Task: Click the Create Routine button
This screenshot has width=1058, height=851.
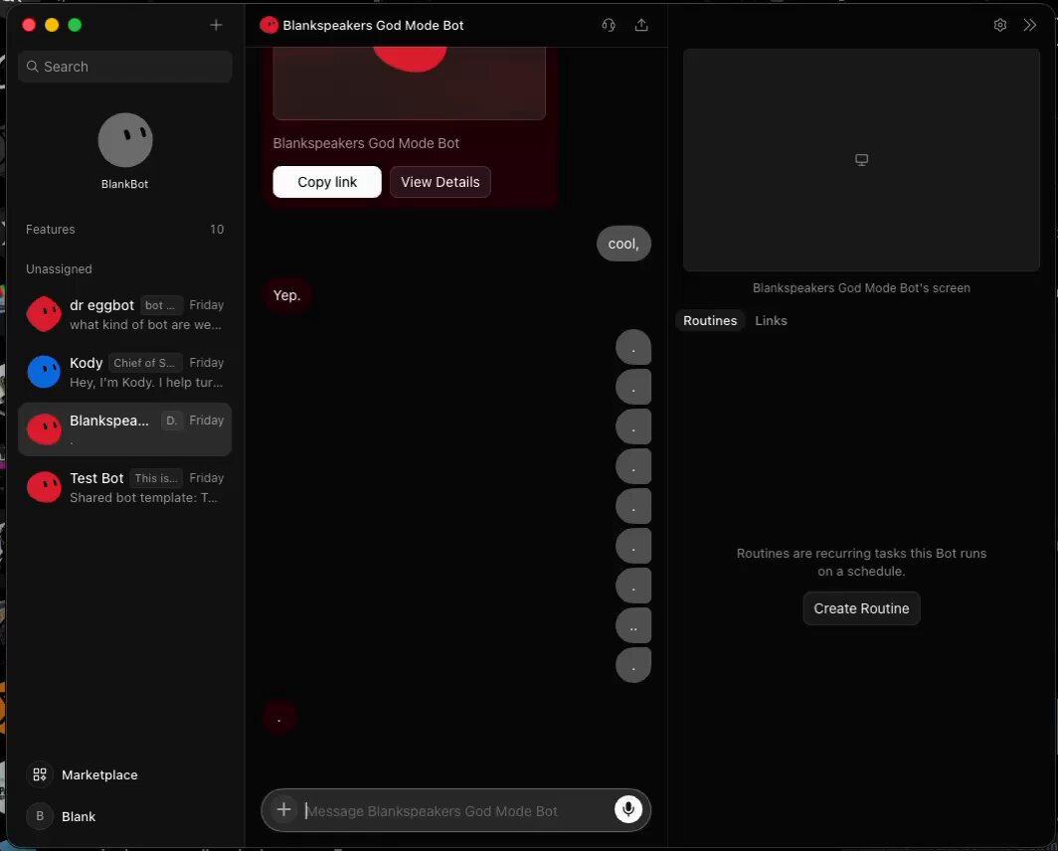Action: click(x=862, y=608)
